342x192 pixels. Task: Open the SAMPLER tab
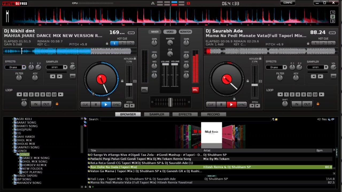point(157,114)
